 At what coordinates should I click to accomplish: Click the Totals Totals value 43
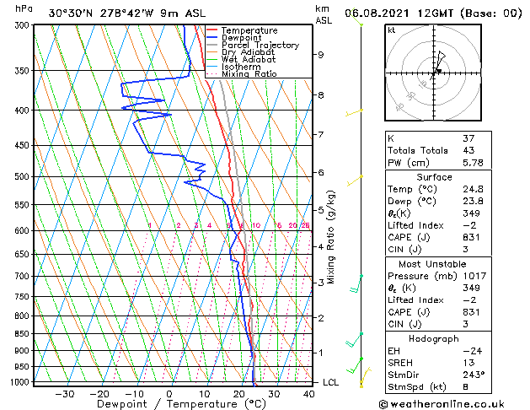[468, 150]
